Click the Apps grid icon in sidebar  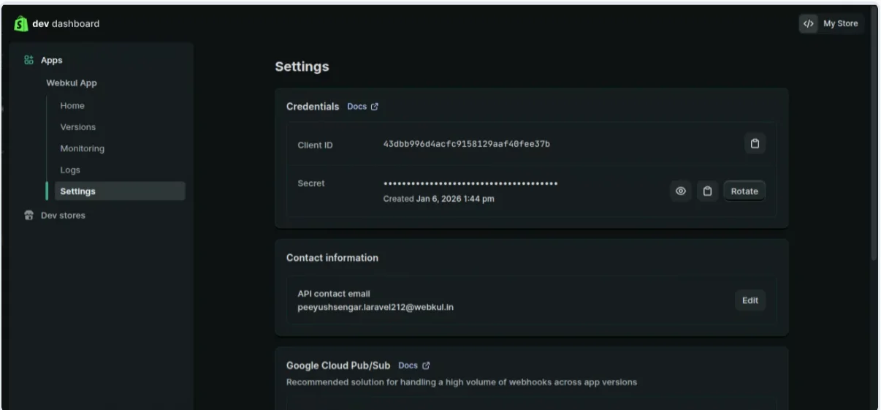tap(29, 60)
